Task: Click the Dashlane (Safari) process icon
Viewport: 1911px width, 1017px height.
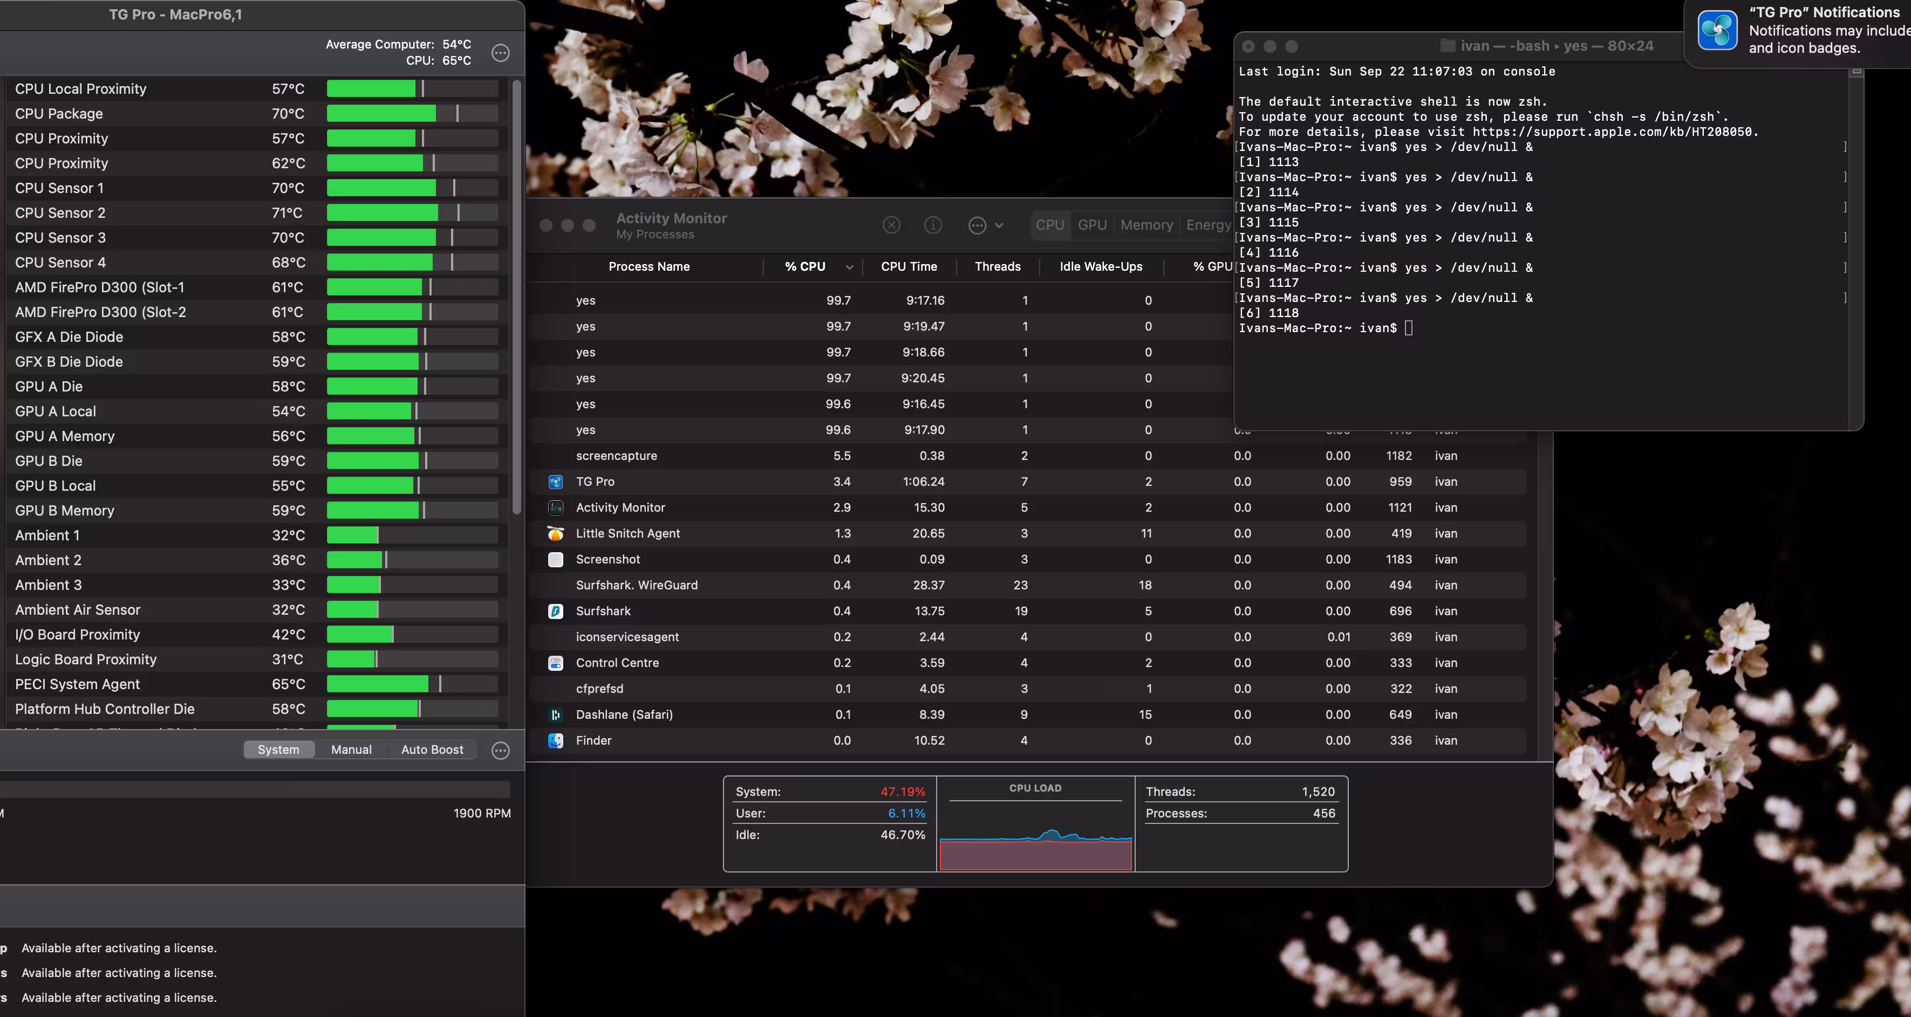Action: [x=555, y=716]
